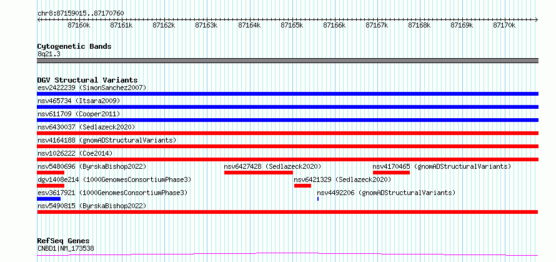Select the gray 8q21.3 cytogenetic band bar

(x=287, y=61)
